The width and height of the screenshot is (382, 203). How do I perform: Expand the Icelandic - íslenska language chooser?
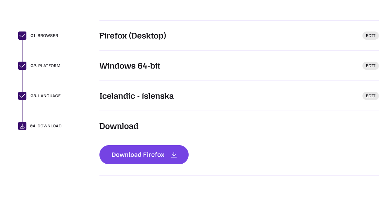click(x=370, y=96)
